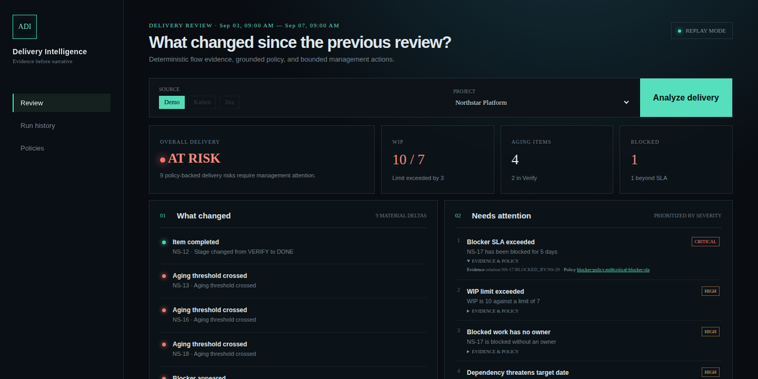Click the What changed section heading
758x379 pixels.
point(204,216)
